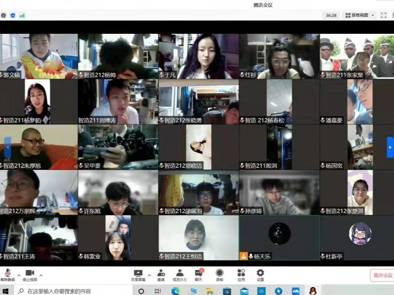Start recording with the 录制 icon
The image size is (394, 295).
[x=219, y=273]
